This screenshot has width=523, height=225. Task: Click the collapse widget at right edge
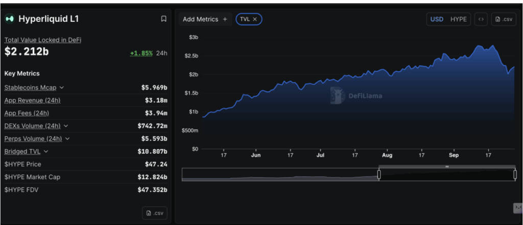[518, 208]
